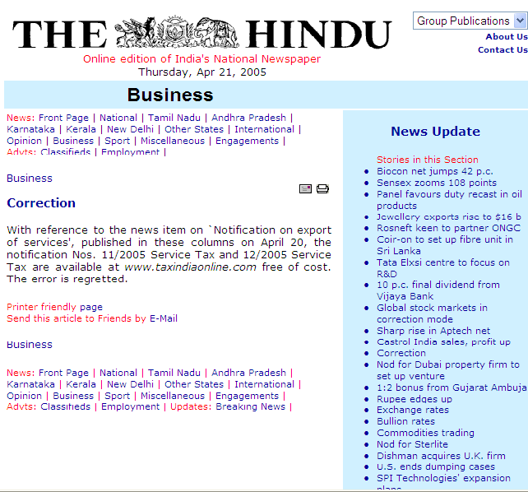Click the email article envelope icon
Image resolution: width=528 pixels, height=492 pixels.
[x=305, y=189]
